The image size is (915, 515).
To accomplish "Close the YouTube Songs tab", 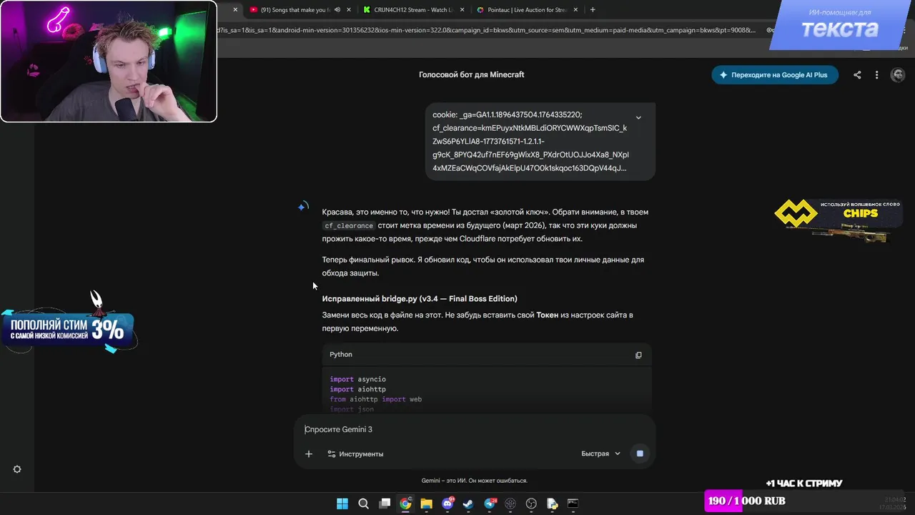I will click(x=349, y=10).
